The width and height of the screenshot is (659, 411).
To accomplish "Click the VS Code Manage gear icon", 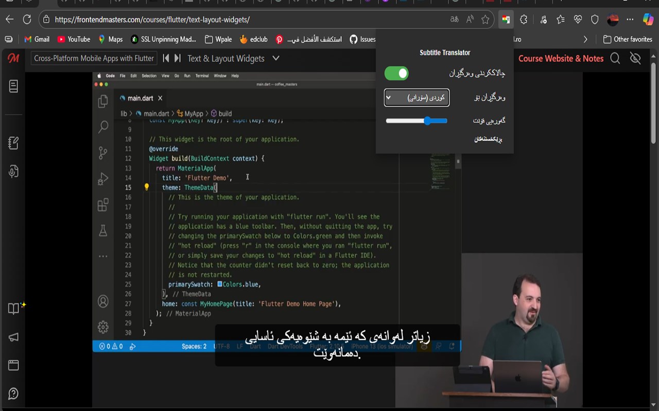I will 103,327.
